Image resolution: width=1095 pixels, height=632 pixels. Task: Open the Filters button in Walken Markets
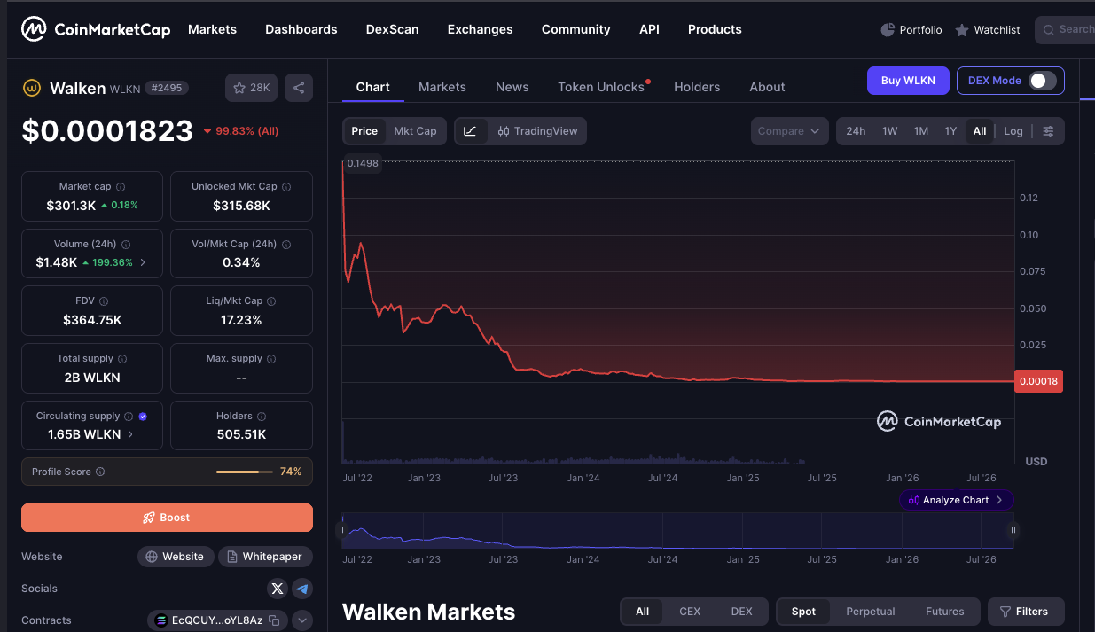tap(1026, 612)
